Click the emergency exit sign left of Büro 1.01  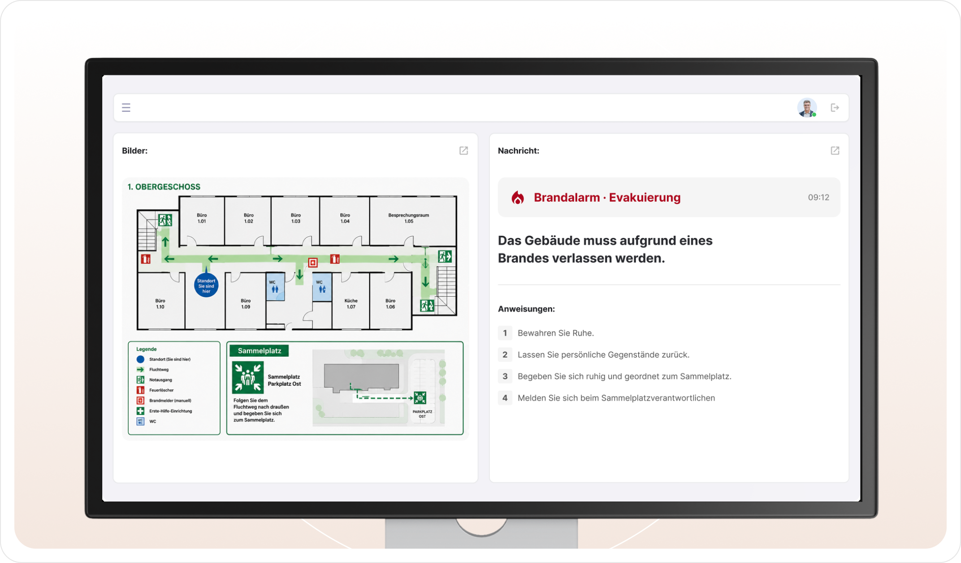click(x=165, y=220)
